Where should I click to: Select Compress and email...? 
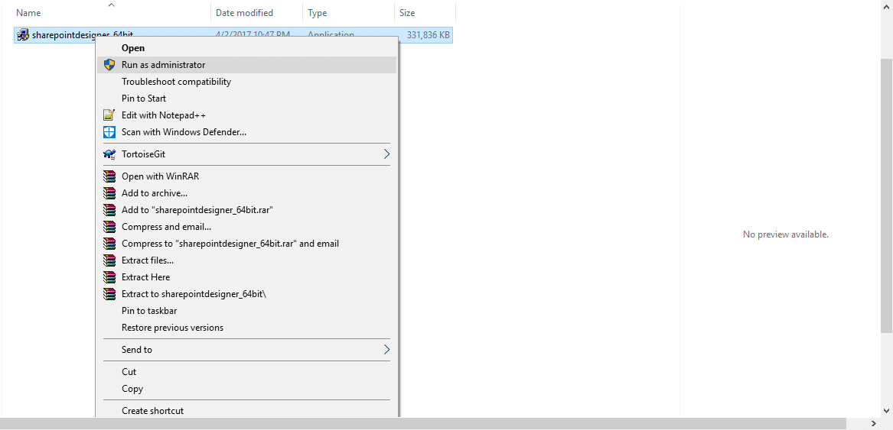(x=246, y=226)
